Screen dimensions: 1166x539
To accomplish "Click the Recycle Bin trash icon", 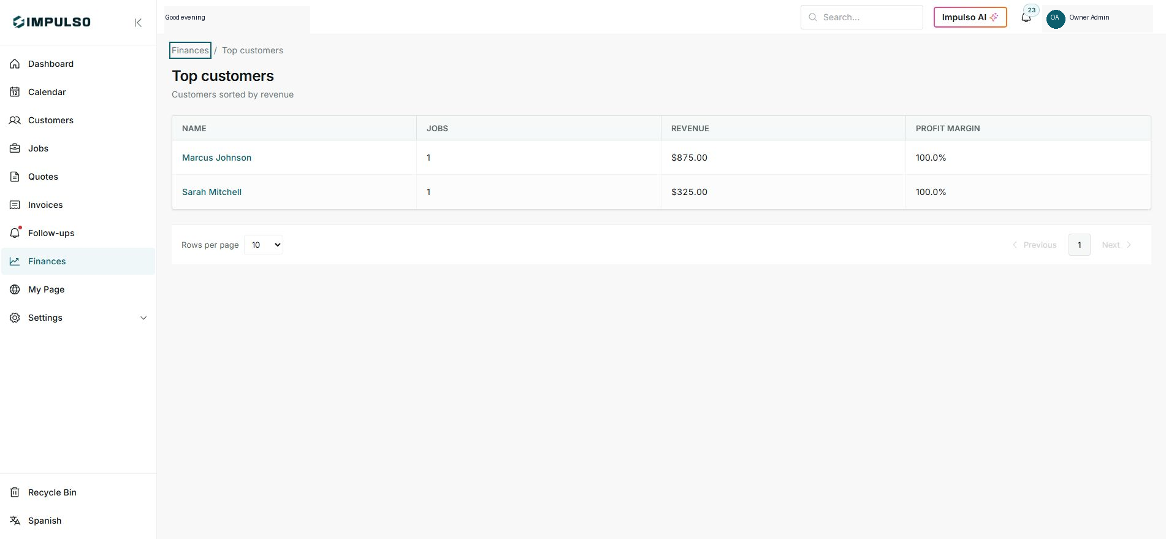I will click(x=15, y=492).
